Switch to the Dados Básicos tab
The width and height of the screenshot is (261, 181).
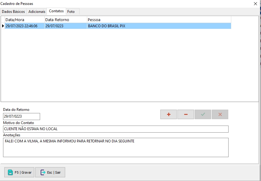pos(13,12)
